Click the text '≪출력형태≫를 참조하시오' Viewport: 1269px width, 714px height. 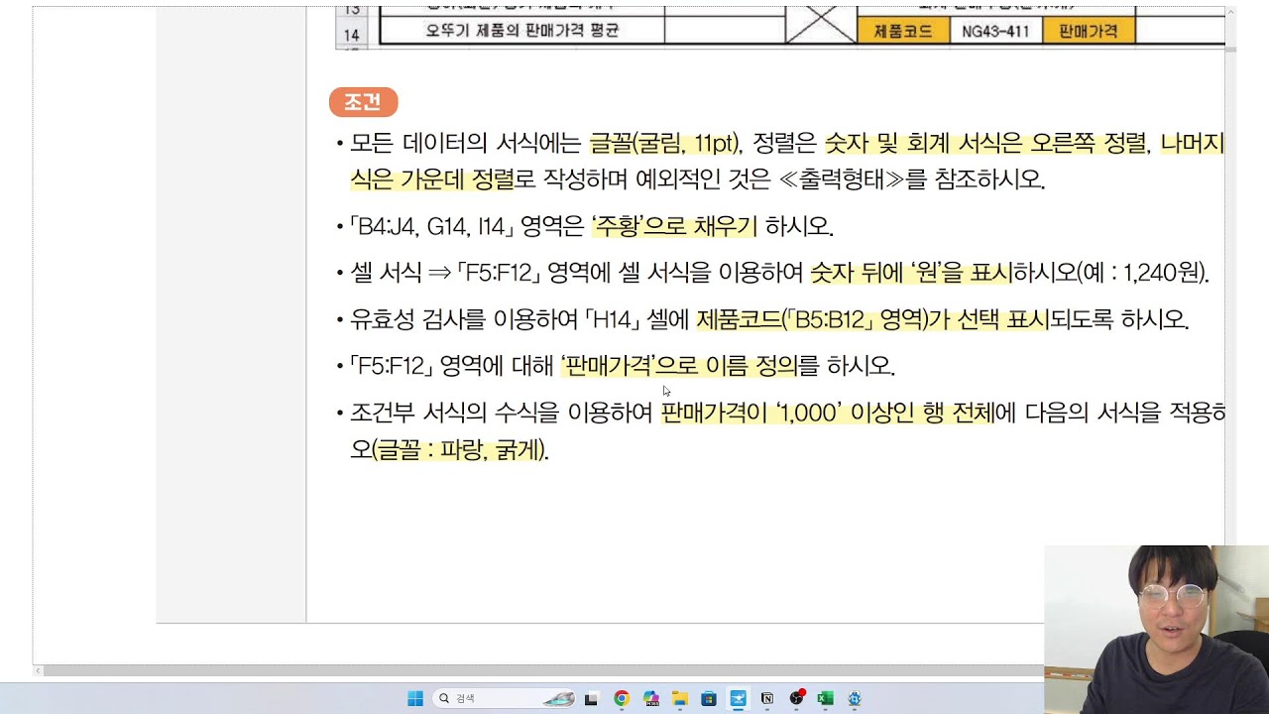click(909, 180)
